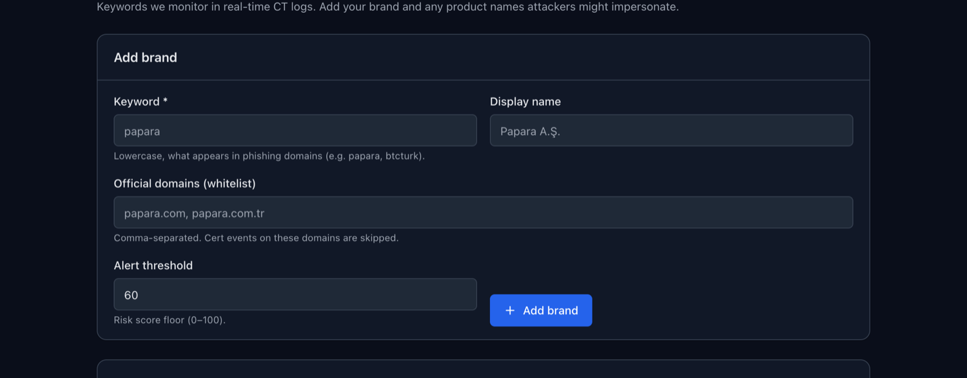Click the Keyword input field

click(x=295, y=131)
